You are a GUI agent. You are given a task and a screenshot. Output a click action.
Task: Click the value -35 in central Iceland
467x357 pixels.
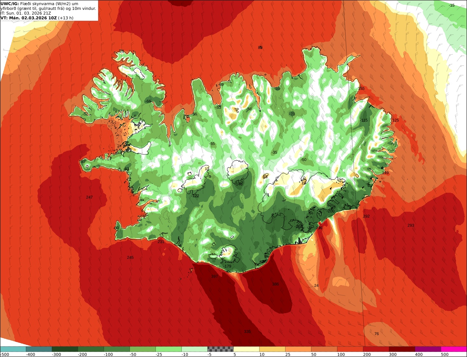[274, 152]
